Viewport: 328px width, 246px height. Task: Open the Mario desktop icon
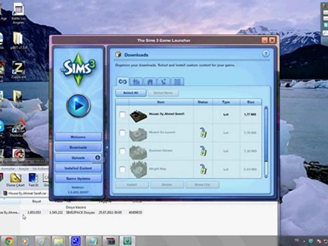point(18,154)
